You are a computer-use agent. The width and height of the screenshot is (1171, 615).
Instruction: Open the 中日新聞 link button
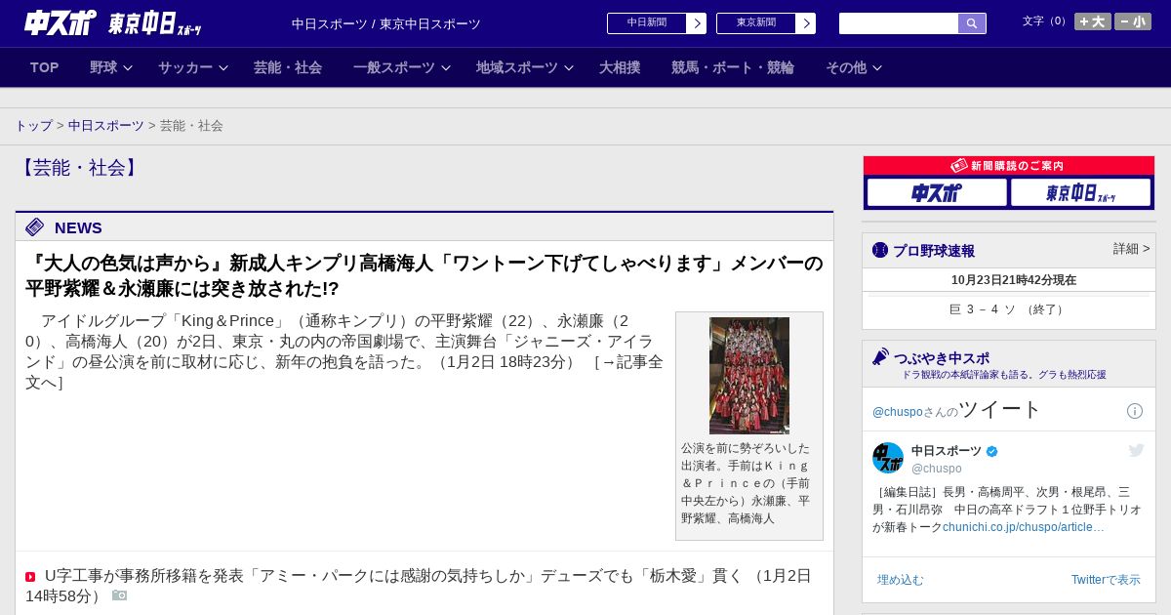(647, 23)
